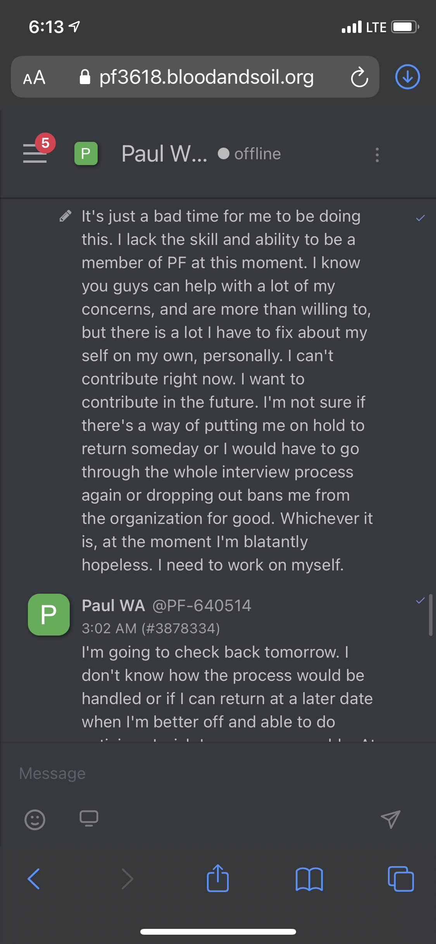Viewport: 436px width, 944px height.
Task: Tap the emoji picker smiley icon
Action: 35,819
